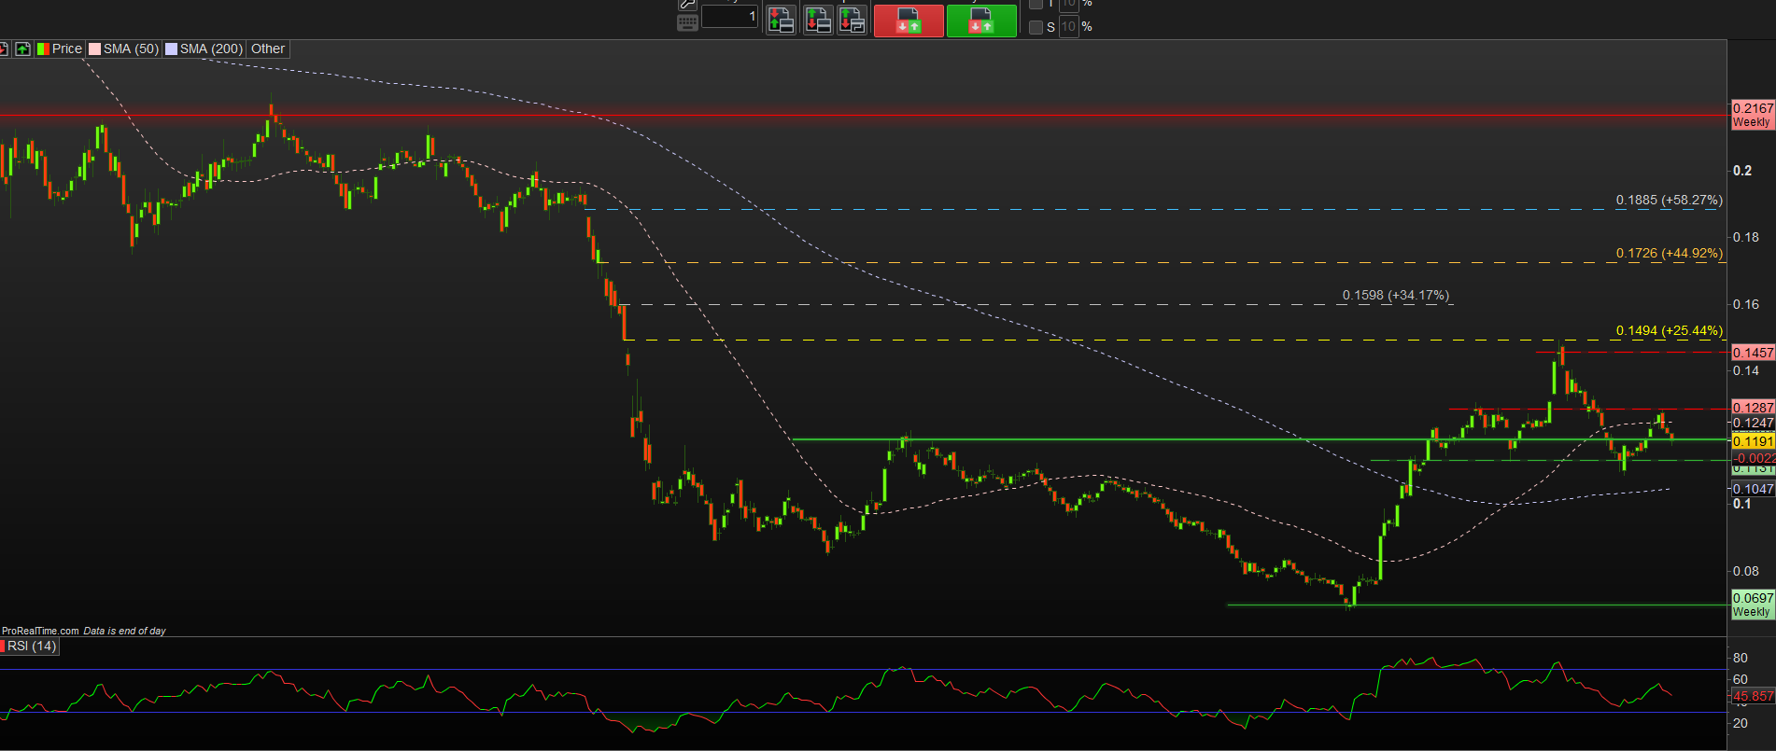Open the RSI (14) indicator label
This screenshot has width=1776, height=751.
click(x=30, y=646)
